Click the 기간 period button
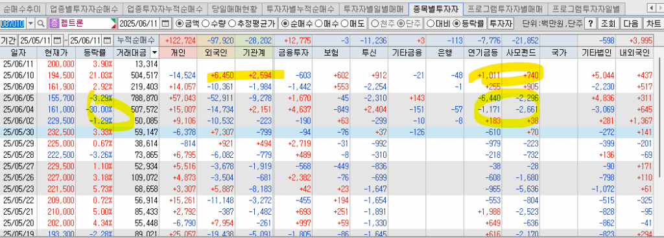The height and width of the screenshot is (238, 664). (8, 41)
